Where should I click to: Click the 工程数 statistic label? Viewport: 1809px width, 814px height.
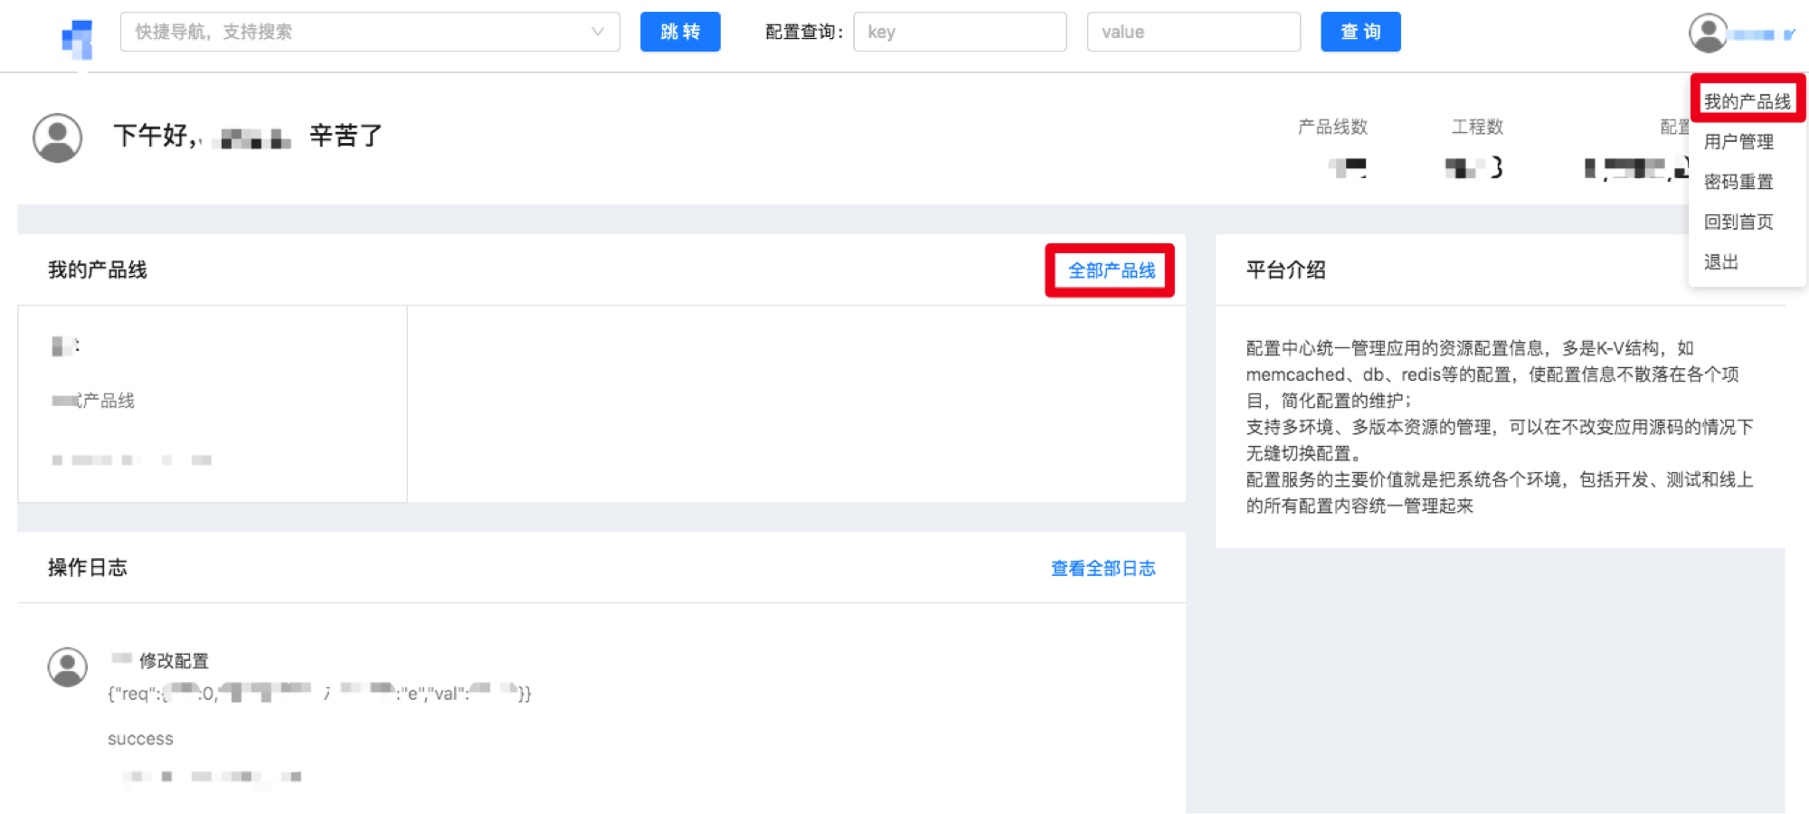(1477, 127)
